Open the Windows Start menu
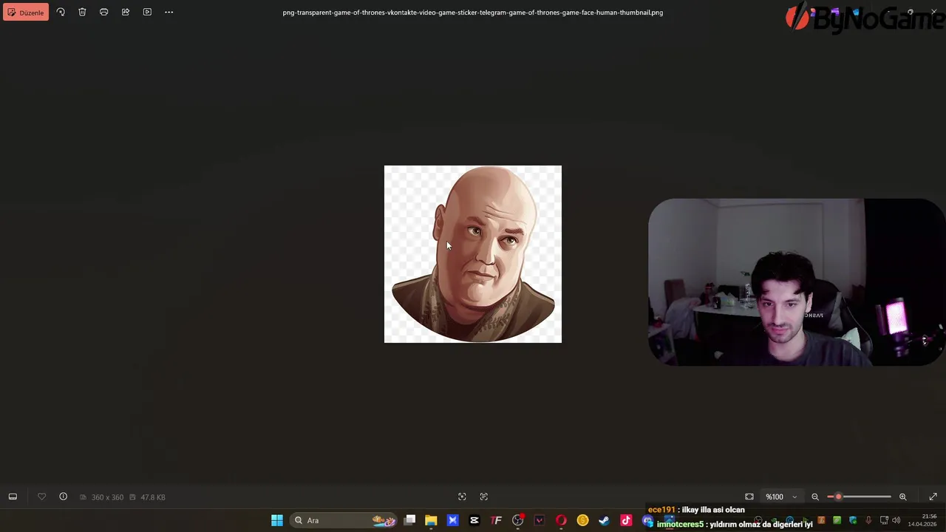 pos(277,521)
